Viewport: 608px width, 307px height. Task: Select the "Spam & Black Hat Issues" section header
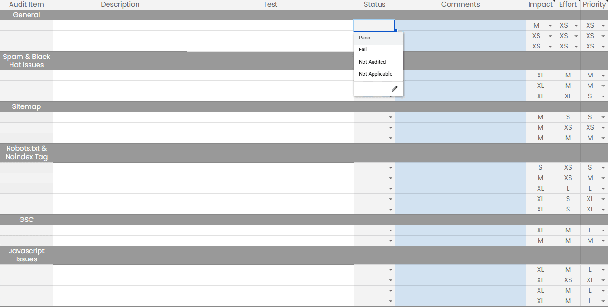tap(26, 61)
